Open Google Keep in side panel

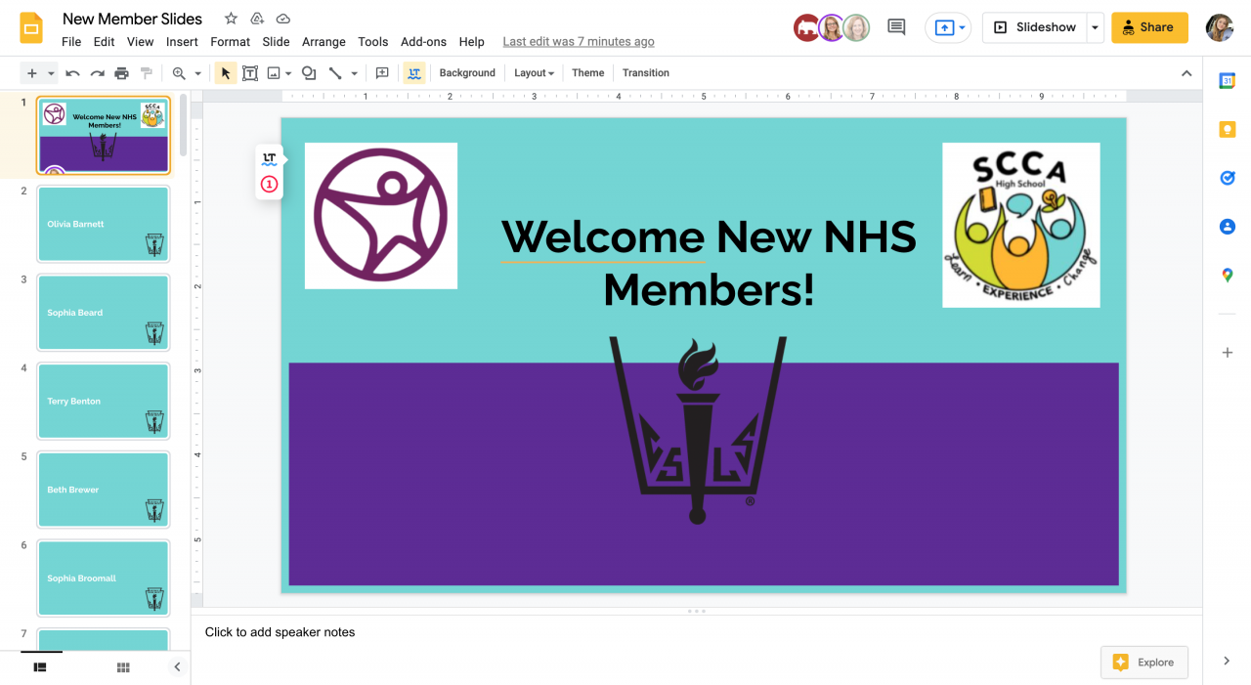[1228, 130]
